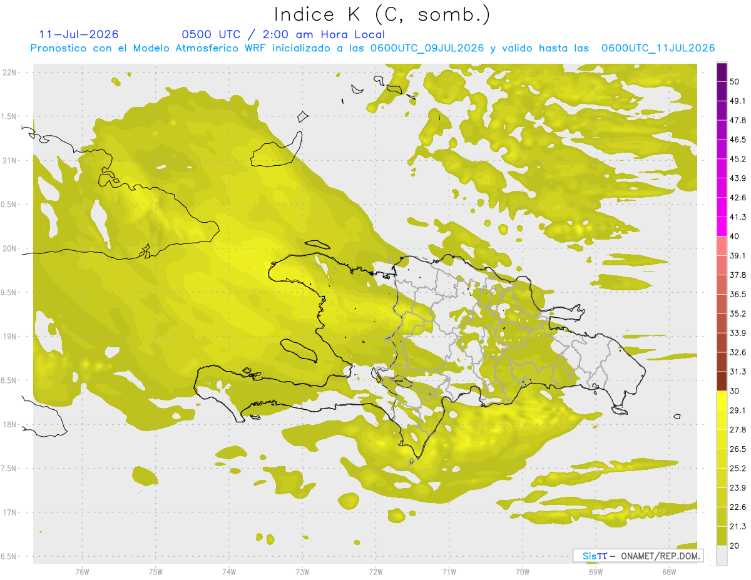
Task: Click the colorbar value '32.6'
Action: click(738, 352)
